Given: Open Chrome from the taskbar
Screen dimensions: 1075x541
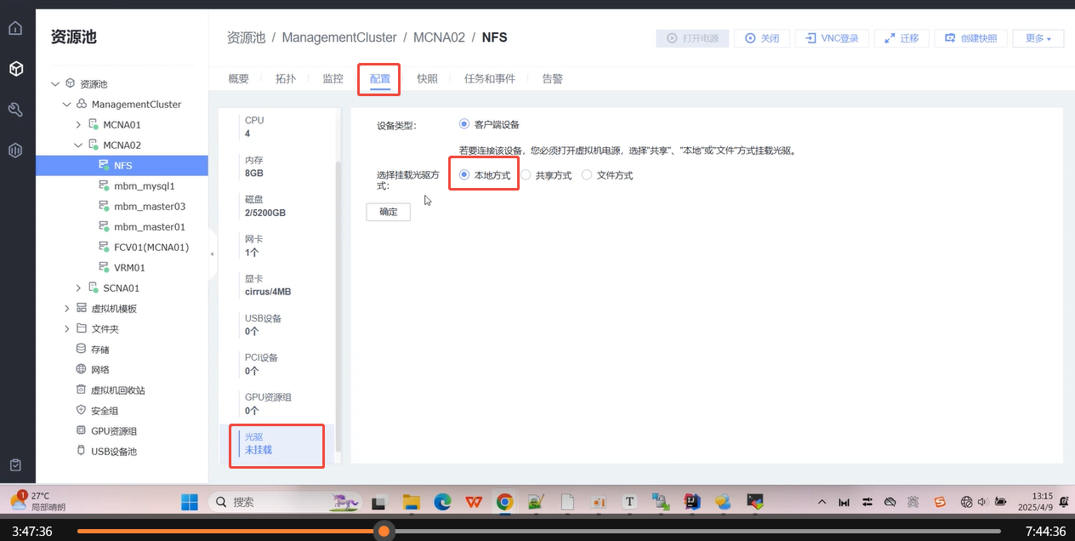Looking at the screenshot, I should pos(505,503).
